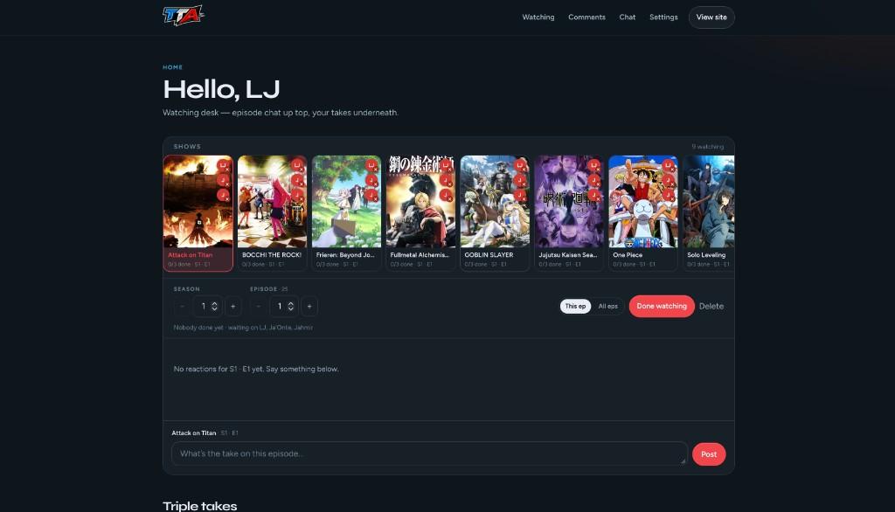Click the Delete link for this show
Image resolution: width=895 pixels, height=512 pixels.
(x=711, y=307)
